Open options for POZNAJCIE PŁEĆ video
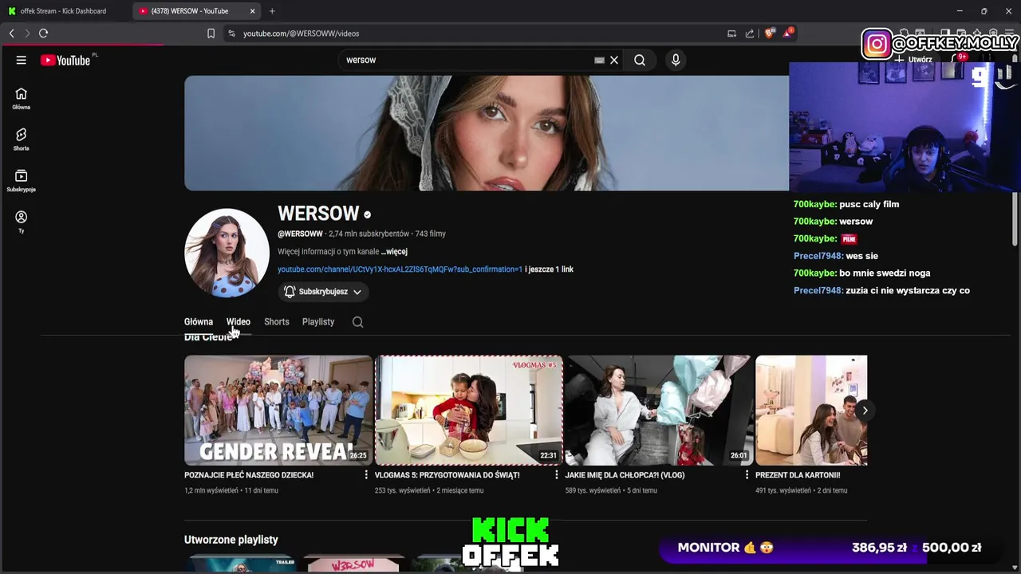The image size is (1021, 574). pyautogui.click(x=366, y=475)
